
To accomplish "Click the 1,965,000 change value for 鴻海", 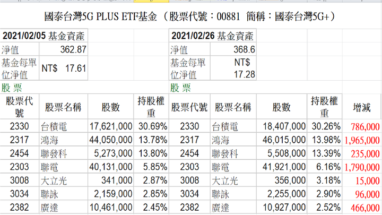I will click(x=362, y=140).
